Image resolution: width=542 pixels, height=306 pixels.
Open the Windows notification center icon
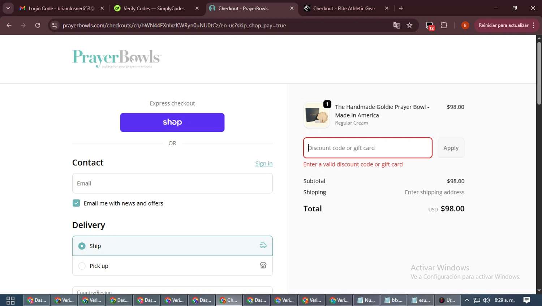point(527,300)
